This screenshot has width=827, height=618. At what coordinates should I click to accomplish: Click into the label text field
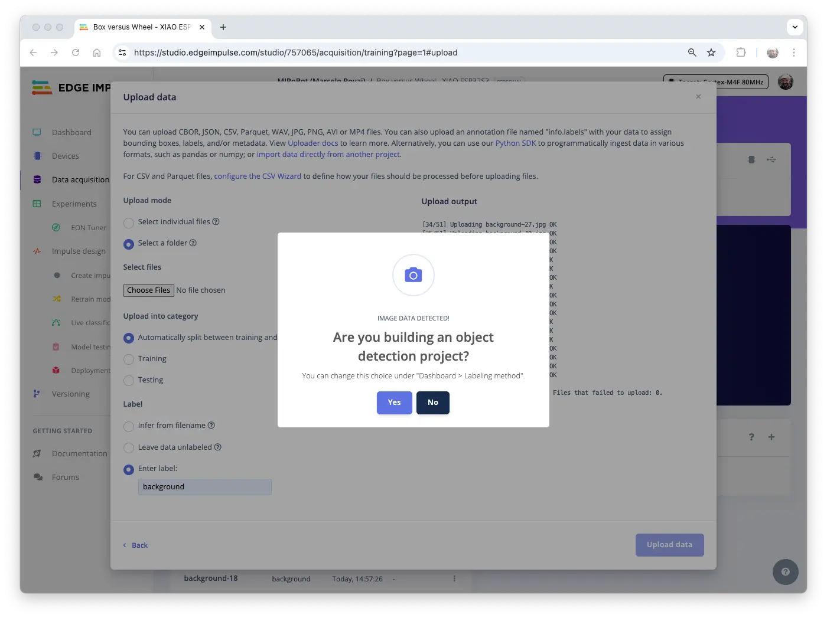204,487
